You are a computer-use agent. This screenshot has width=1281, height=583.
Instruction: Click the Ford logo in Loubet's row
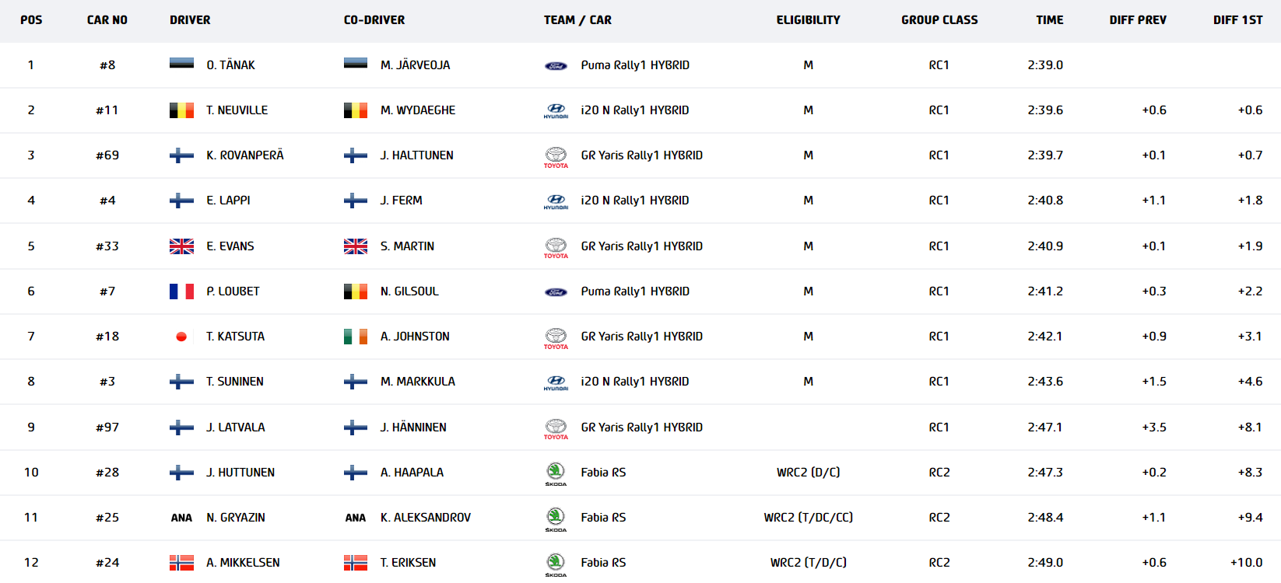556,292
